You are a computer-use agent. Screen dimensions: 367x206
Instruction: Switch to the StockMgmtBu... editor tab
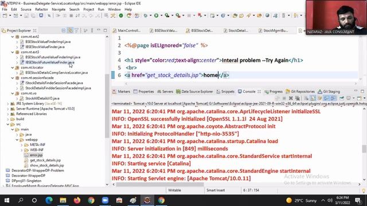273,30
